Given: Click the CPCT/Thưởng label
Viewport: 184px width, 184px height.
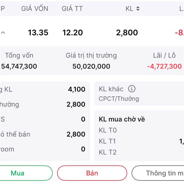Looking at the screenshot, I should click(119, 99).
